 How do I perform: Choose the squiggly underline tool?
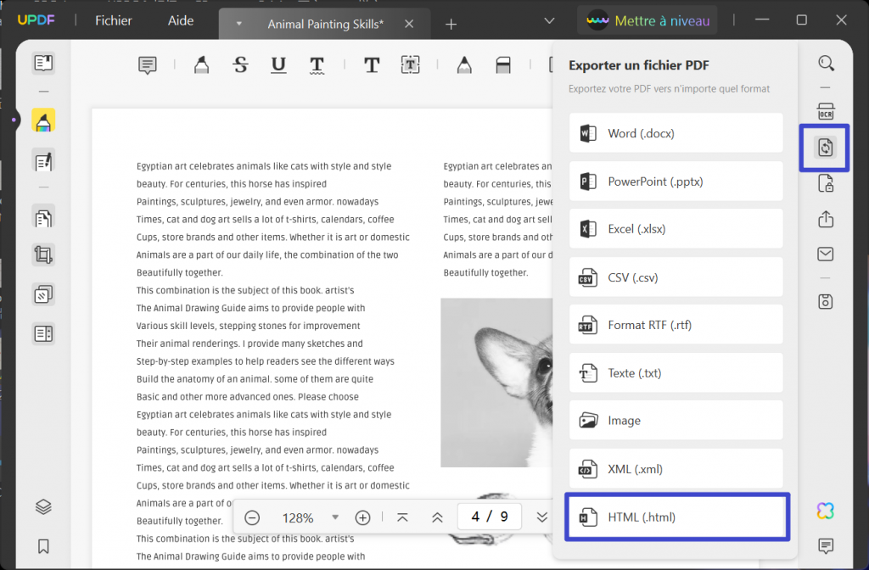[317, 64]
